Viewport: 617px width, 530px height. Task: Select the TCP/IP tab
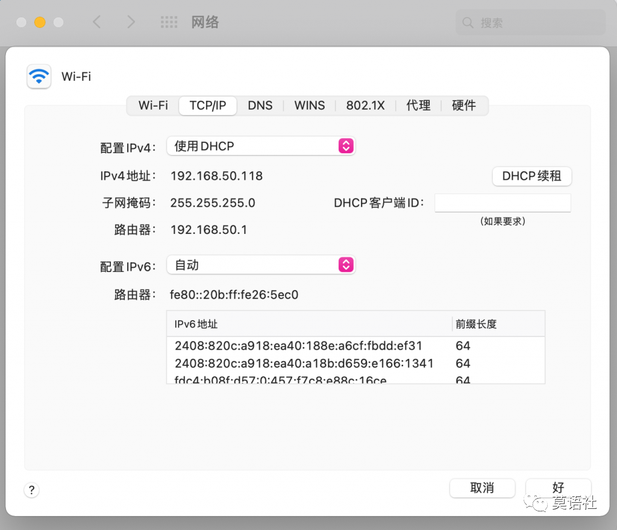[x=208, y=106]
